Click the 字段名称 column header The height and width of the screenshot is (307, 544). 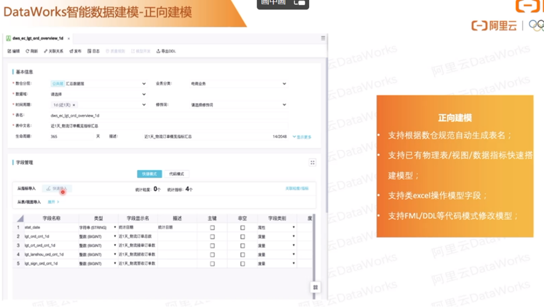51,219
